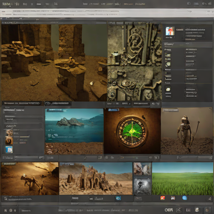The height and width of the screenshot is (214, 214).
Task: Click the blue square icon in the lower-left panel
Action: pos(9,150)
